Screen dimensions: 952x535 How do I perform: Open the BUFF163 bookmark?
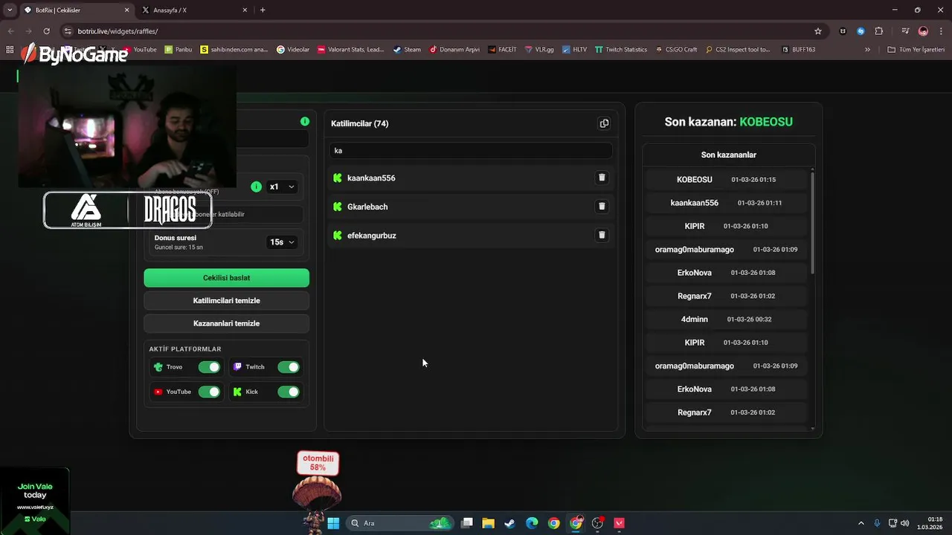pos(798,50)
